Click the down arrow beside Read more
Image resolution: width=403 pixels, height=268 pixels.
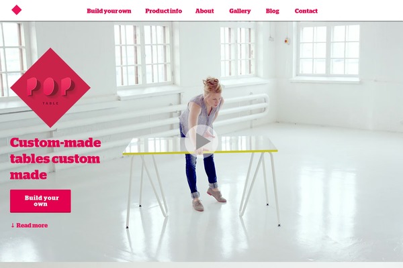pos(13,225)
